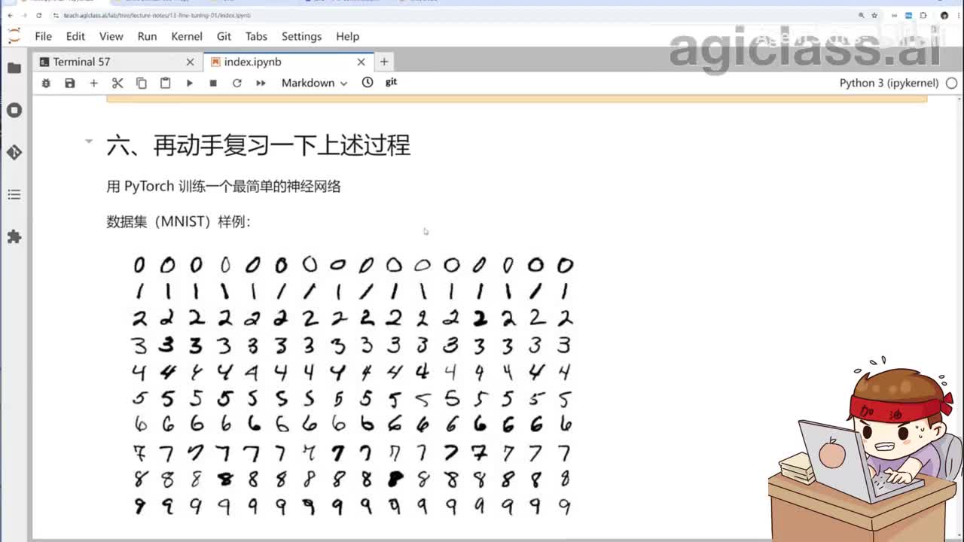Screen dimensions: 964x542
Task: Insert a new cell with the plus icon
Action: click(x=93, y=83)
